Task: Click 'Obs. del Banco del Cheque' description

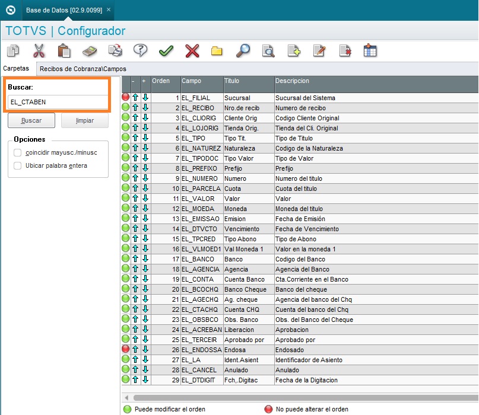Action: coord(376,320)
